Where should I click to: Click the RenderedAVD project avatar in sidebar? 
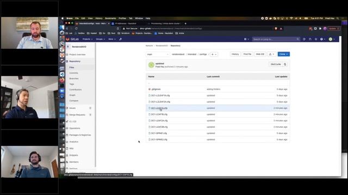[68, 47]
